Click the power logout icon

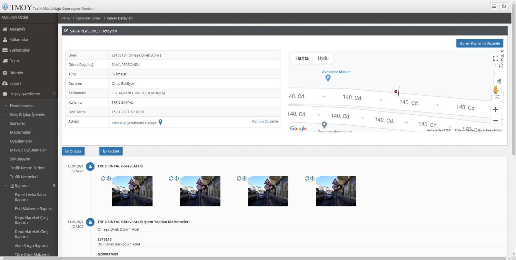click(504, 6)
